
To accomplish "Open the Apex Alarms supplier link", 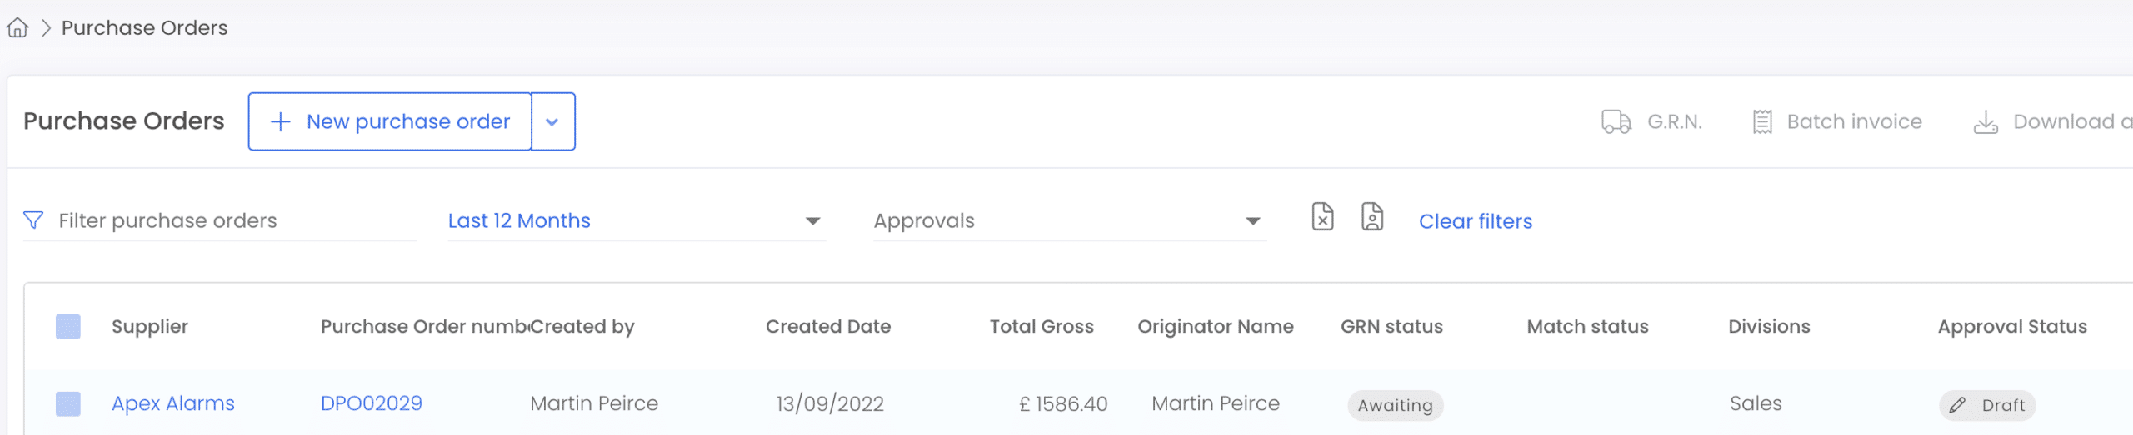I will tap(173, 403).
